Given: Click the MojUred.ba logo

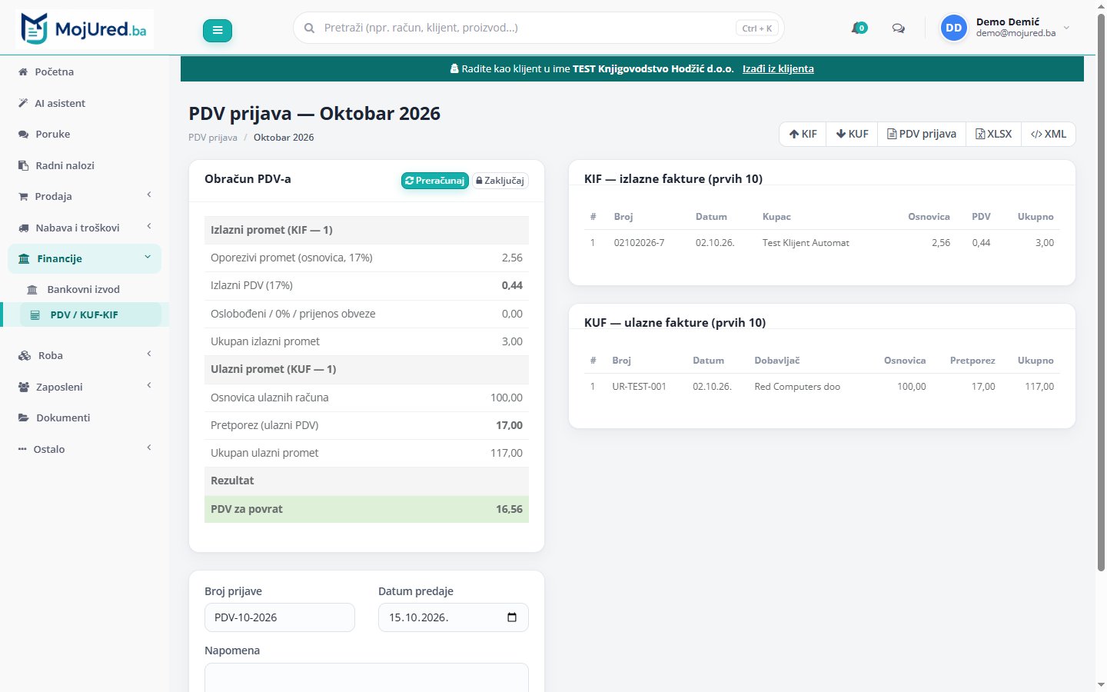Looking at the screenshot, I should 85,29.
